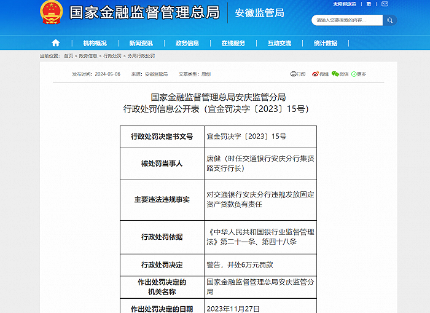Switch to traditional Chinese with 繁
430x313 pixels.
tap(369, 4)
